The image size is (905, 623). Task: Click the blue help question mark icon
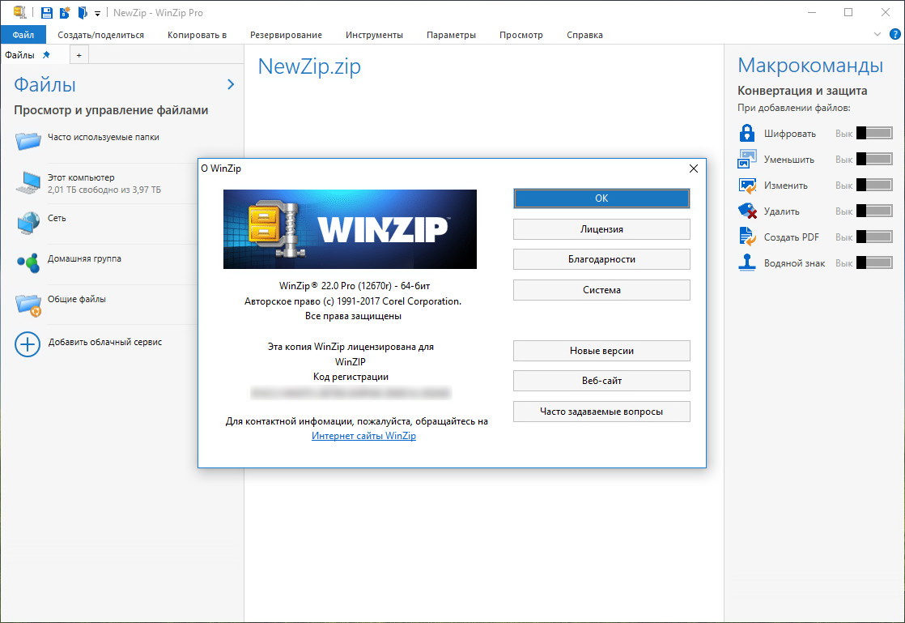tap(895, 34)
